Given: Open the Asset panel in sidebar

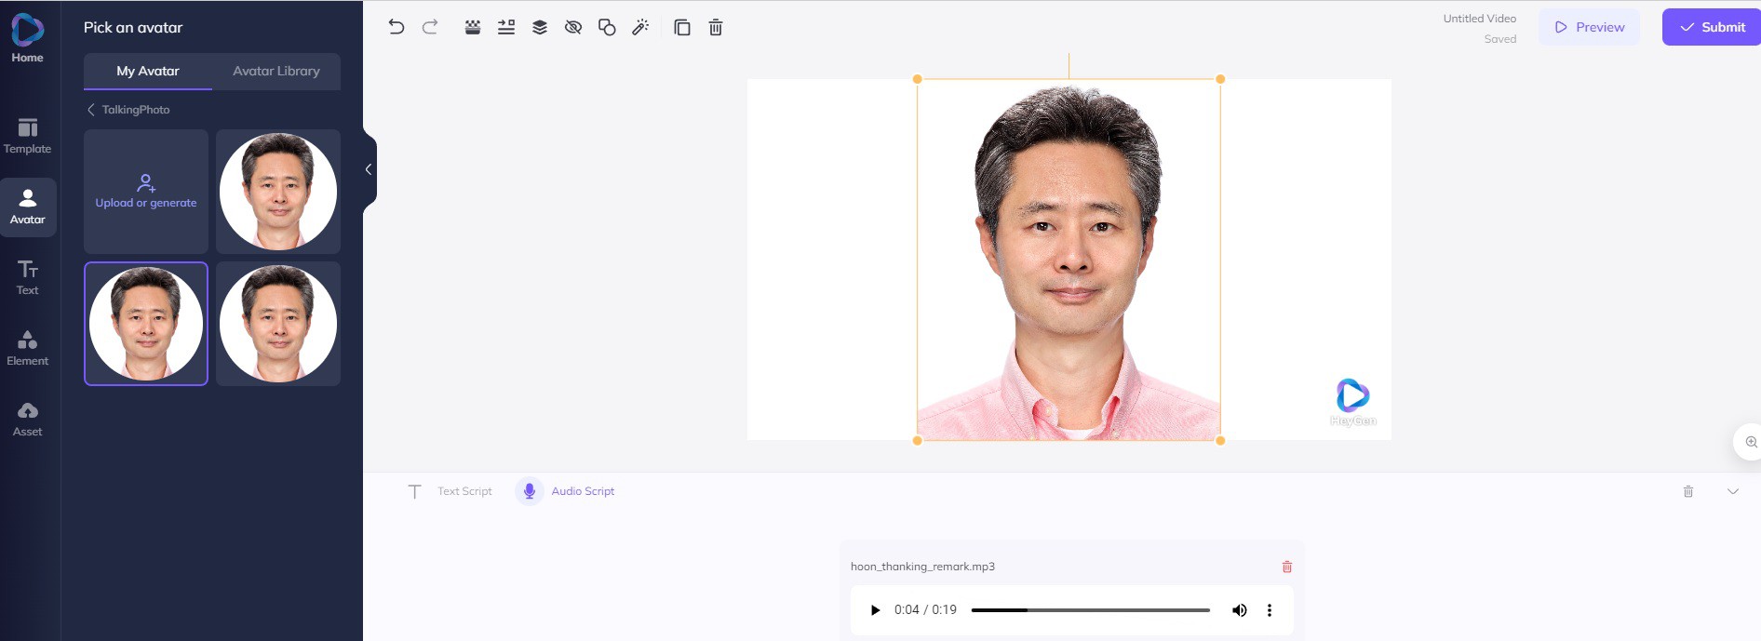Looking at the screenshot, I should coord(28,419).
